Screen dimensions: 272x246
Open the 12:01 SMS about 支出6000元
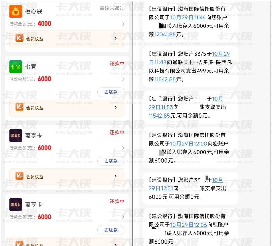(x=191, y=188)
